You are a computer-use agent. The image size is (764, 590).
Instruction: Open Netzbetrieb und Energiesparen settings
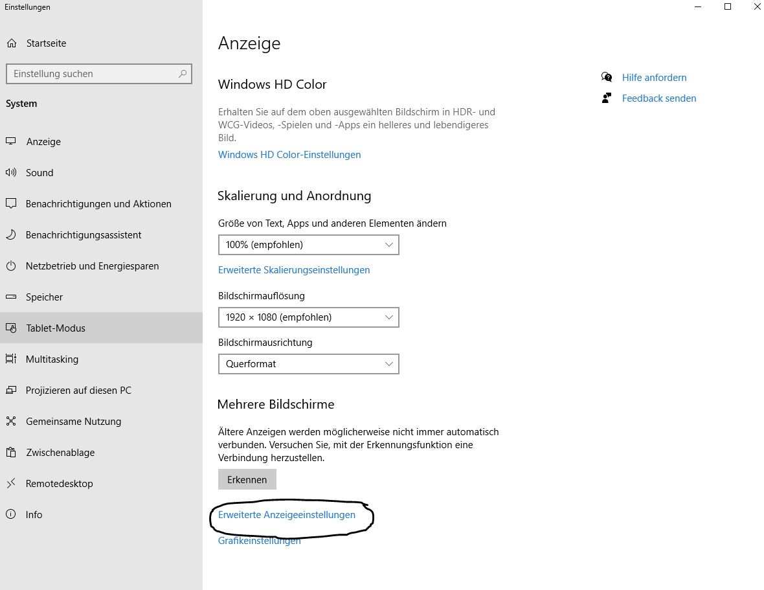pyautogui.click(x=102, y=266)
